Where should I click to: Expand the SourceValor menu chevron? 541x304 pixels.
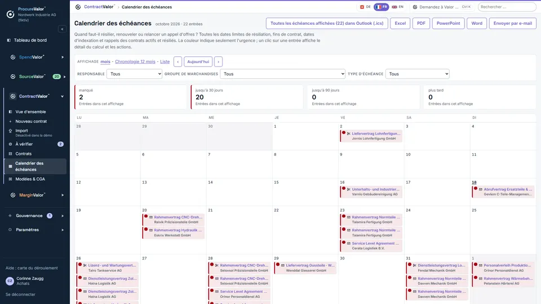[x=64, y=77]
